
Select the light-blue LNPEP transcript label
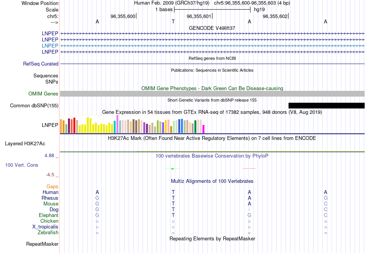50,46
